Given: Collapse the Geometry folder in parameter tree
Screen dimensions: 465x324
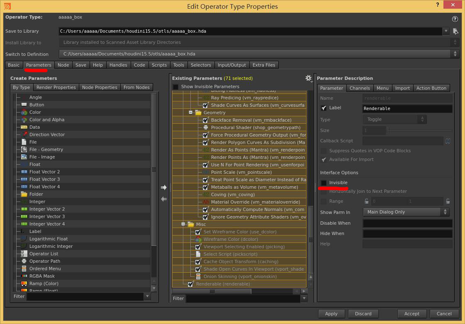Looking at the screenshot, I should 190,113.
